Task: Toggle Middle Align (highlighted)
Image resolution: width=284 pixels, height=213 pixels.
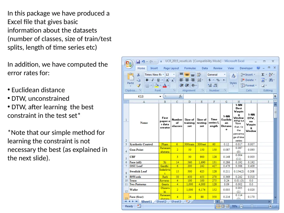Action: click(x=187, y=74)
